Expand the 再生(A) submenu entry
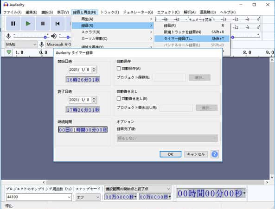This screenshot has width=275, height=209. click(113, 19)
